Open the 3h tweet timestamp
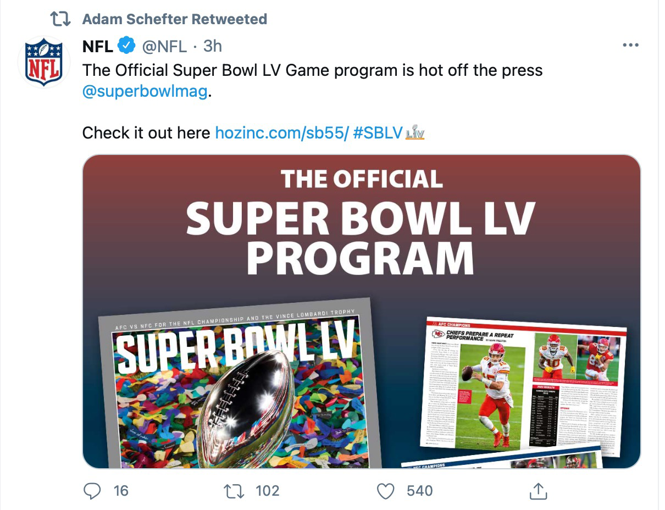665x510 pixels. pos(213,46)
